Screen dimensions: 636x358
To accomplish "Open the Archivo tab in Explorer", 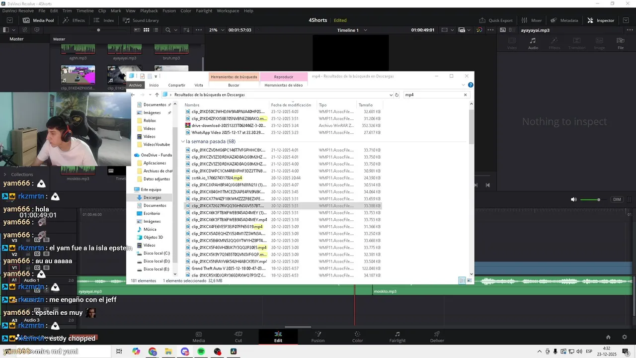I will pos(135,85).
